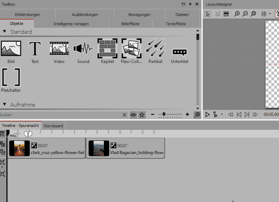
Task: Select the clark_cruz yellow flower clip
Action: pos(46,148)
